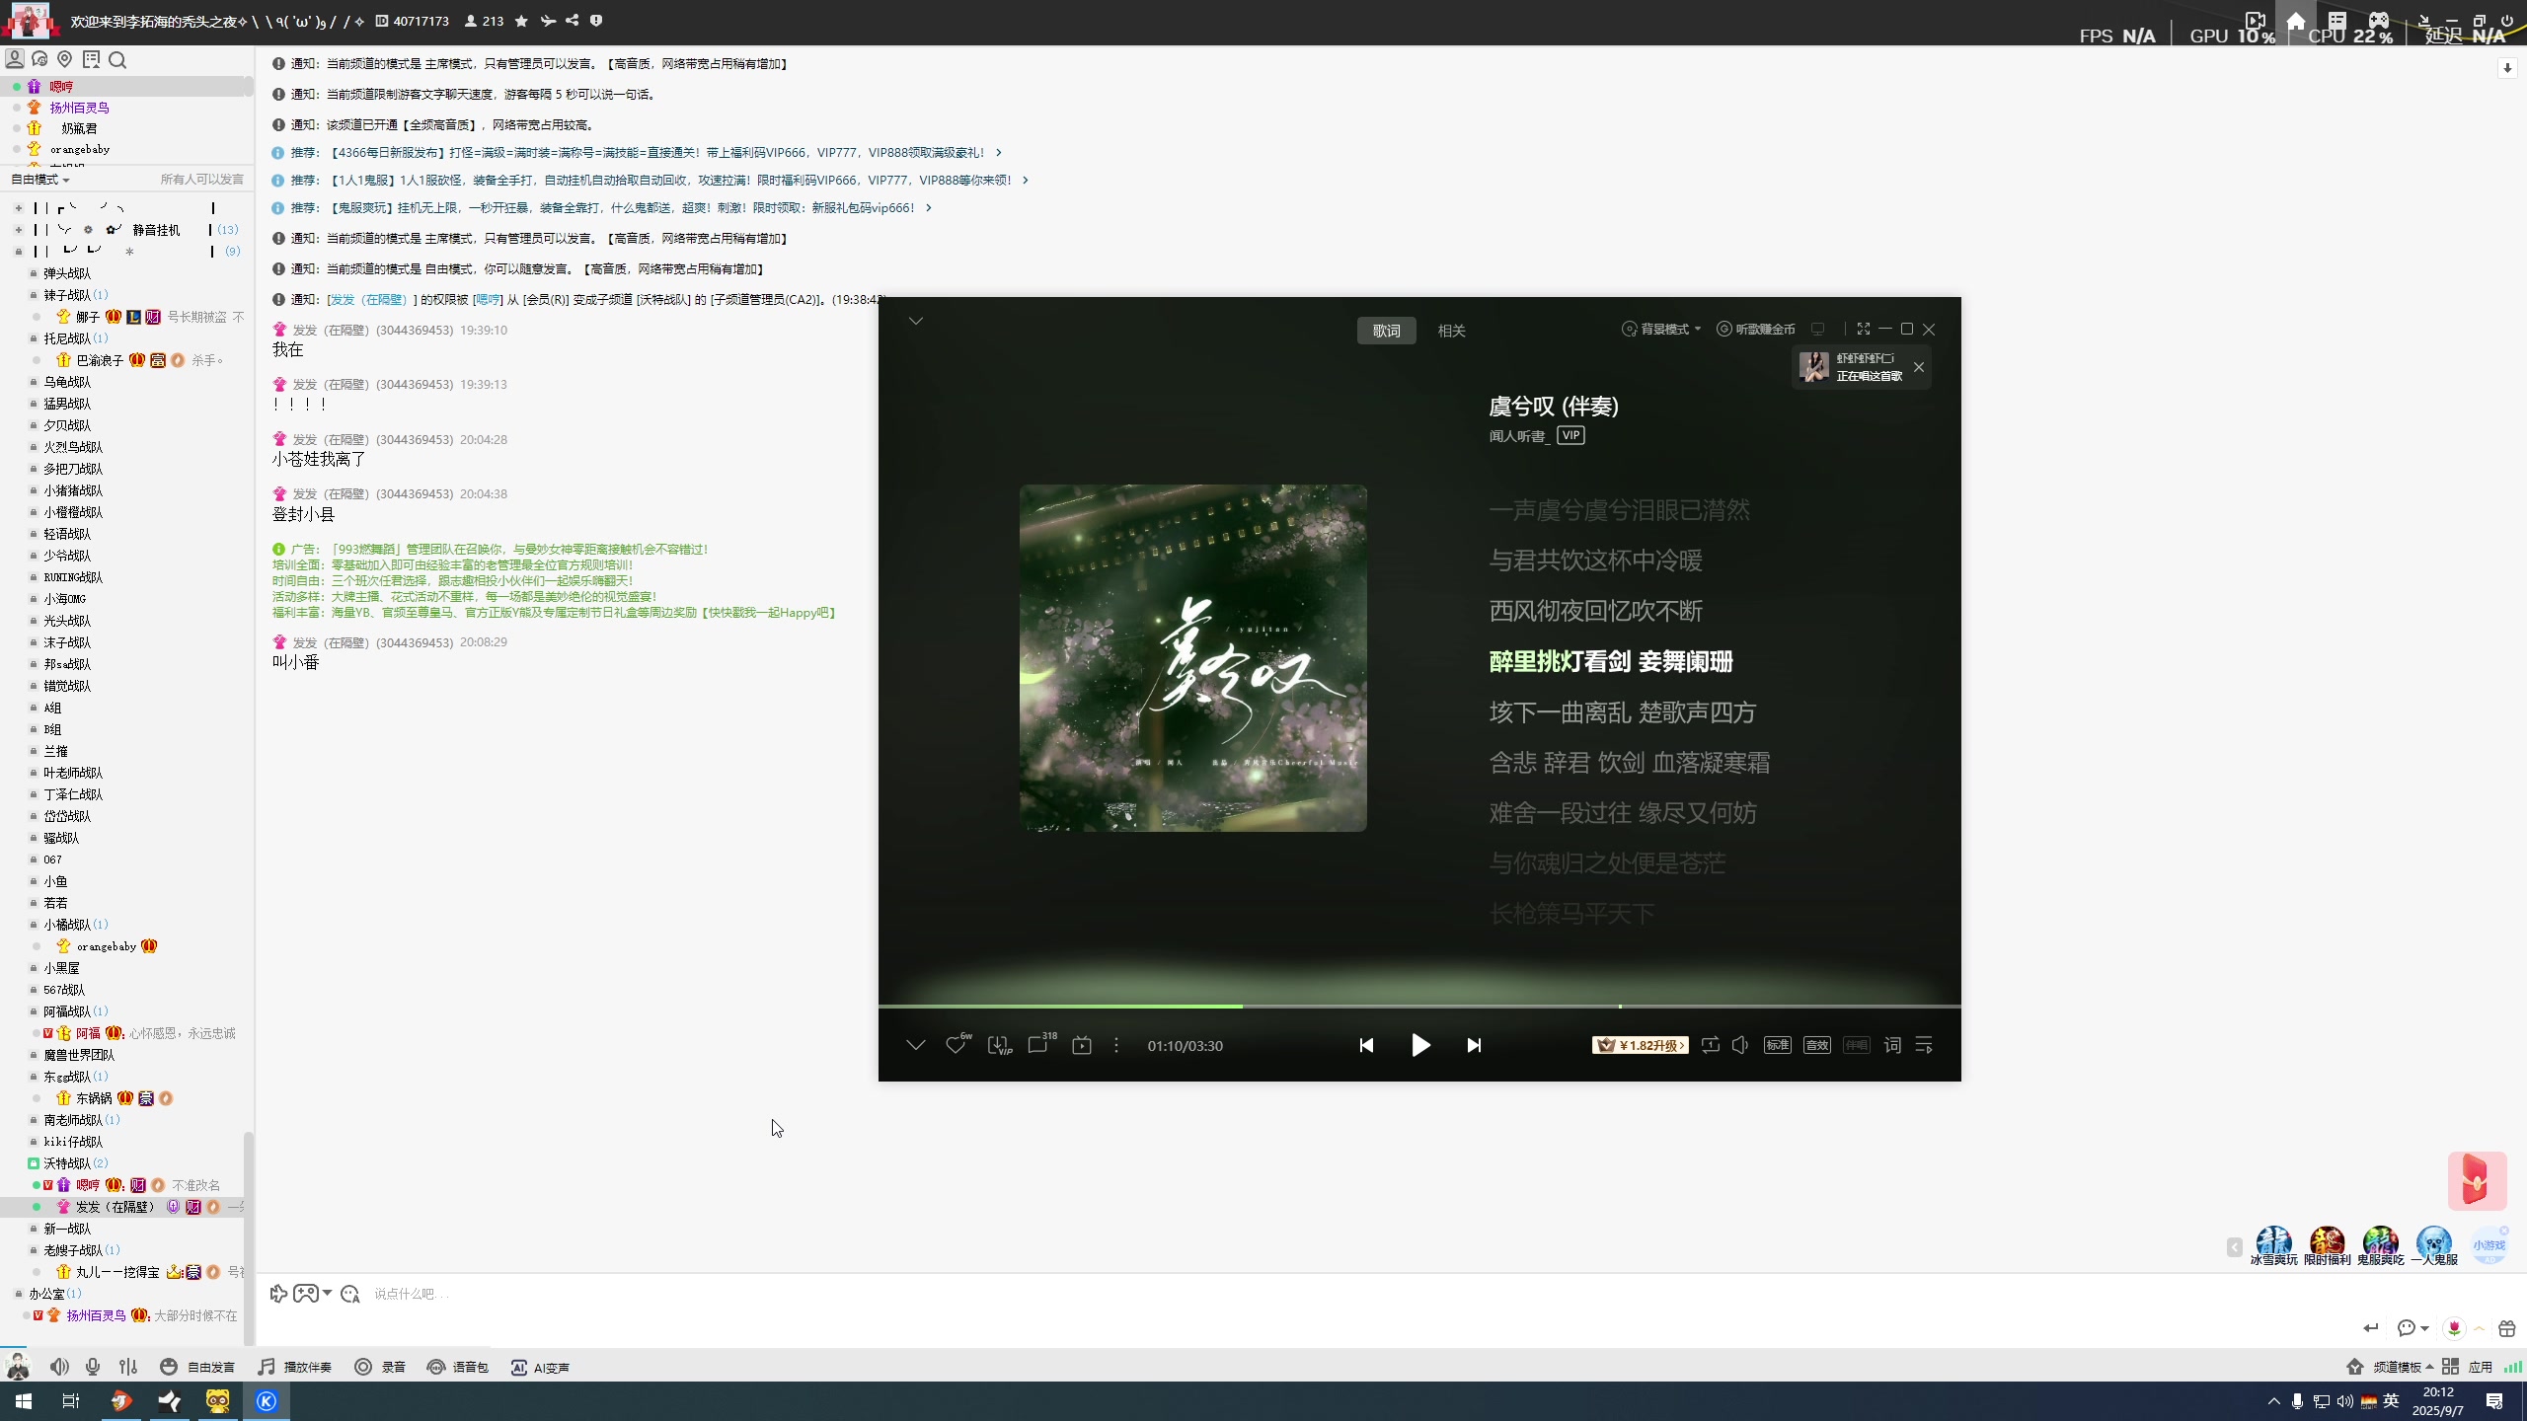This screenshot has height=1421, width=2527.
Task: Open the comments icon showing 318
Action: pos(1039,1044)
